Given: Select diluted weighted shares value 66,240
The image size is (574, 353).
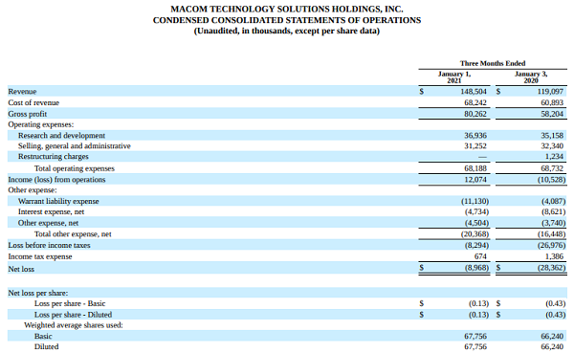Looking at the screenshot, I should (x=552, y=346).
